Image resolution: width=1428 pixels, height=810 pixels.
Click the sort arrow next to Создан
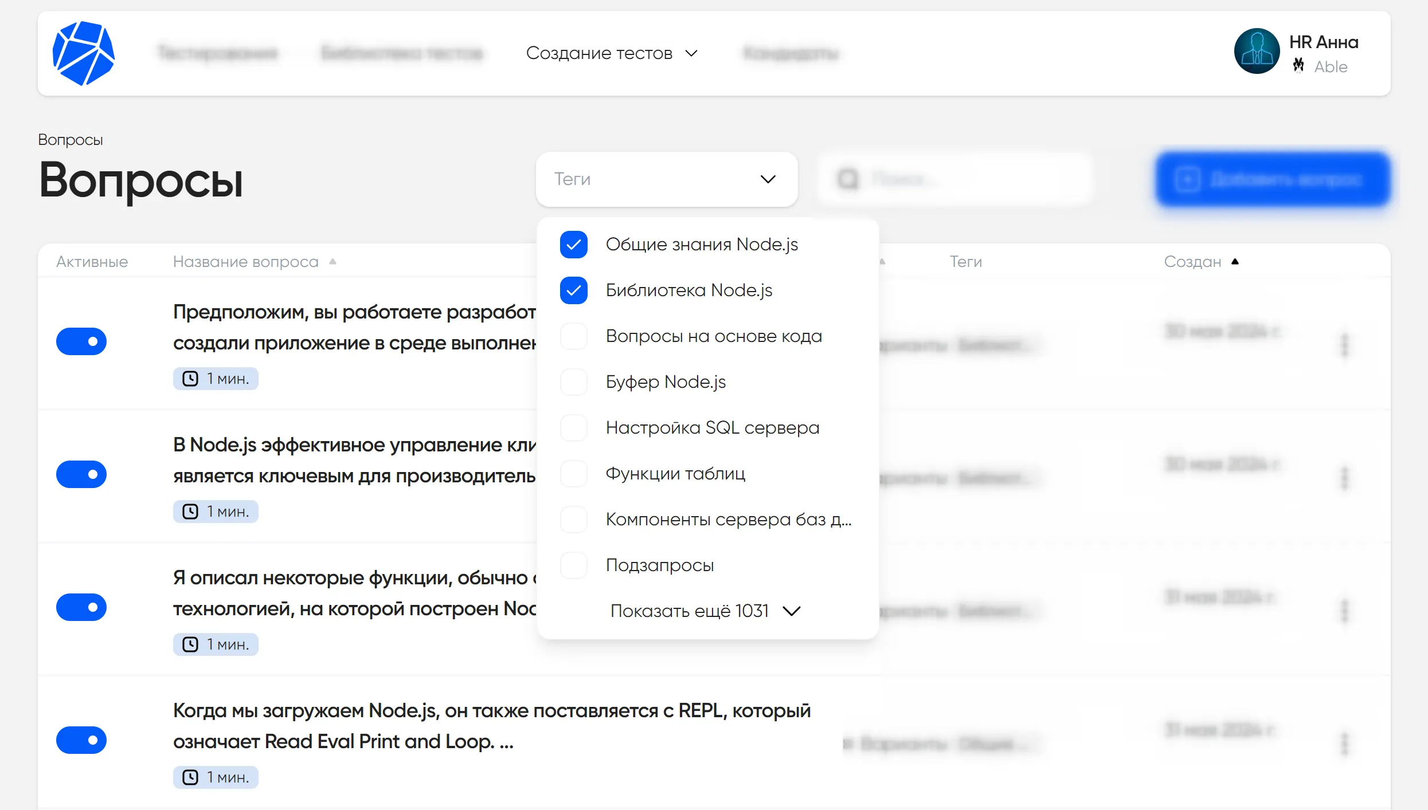1235,262
